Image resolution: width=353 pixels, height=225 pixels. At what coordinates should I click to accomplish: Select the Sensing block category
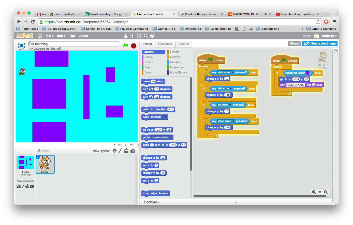point(175,62)
